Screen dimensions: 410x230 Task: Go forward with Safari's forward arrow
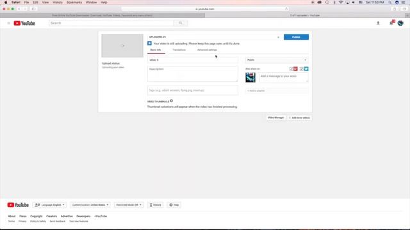(25, 9)
